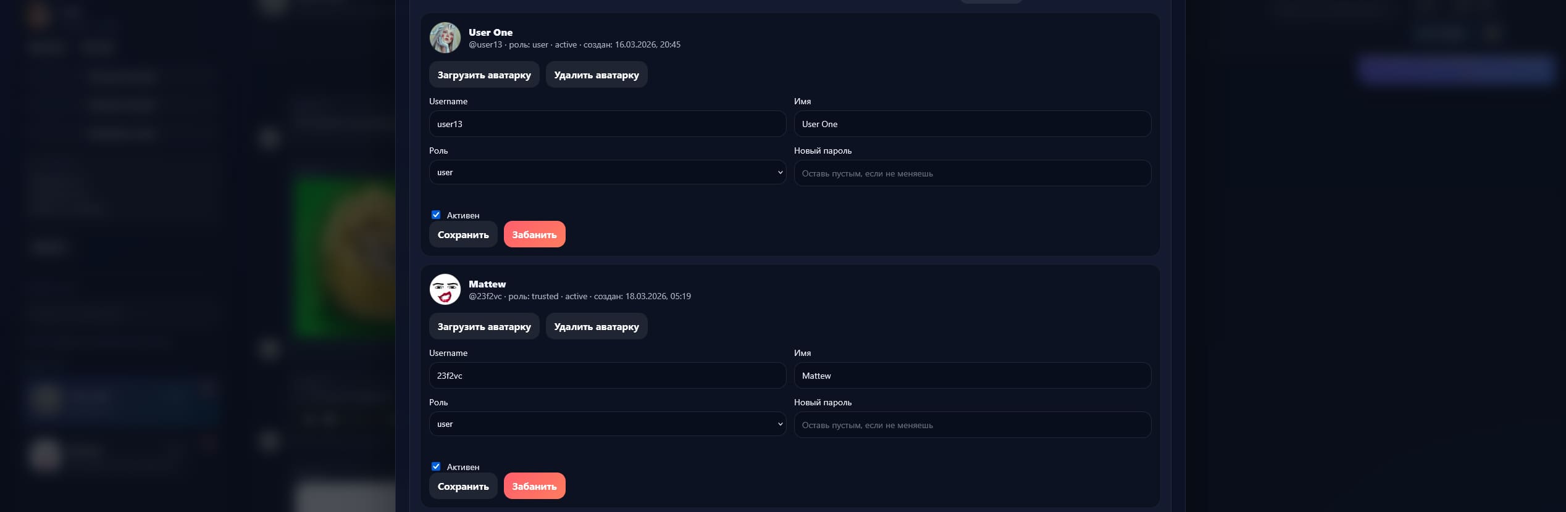
Task: Save changes for Mattew
Action: click(x=463, y=486)
